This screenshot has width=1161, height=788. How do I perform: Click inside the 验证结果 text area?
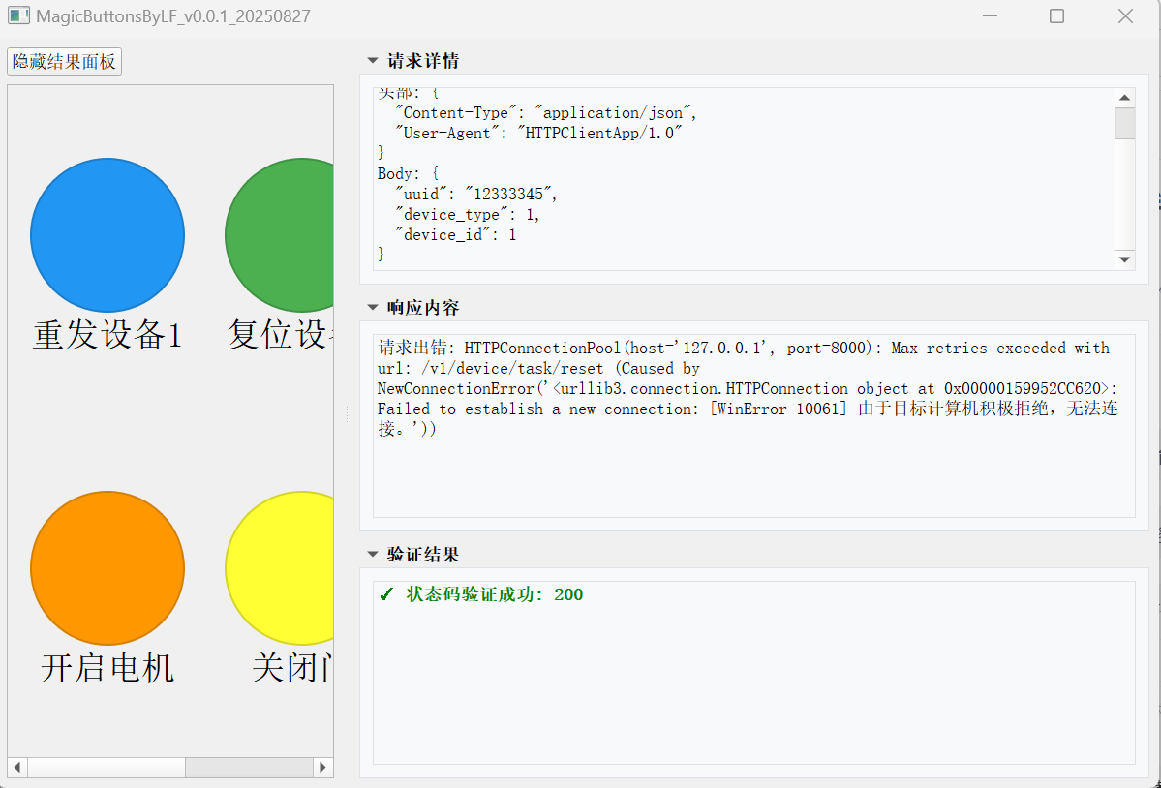(753, 673)
